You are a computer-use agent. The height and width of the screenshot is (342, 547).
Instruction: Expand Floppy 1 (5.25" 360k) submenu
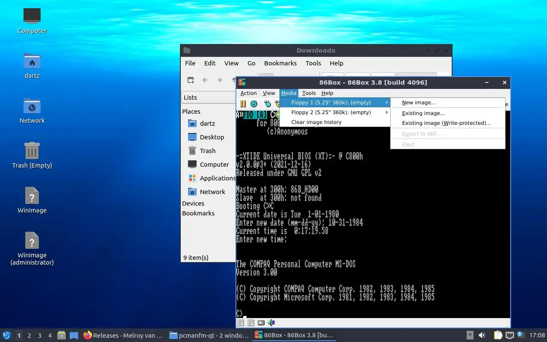tap(335, 103)
